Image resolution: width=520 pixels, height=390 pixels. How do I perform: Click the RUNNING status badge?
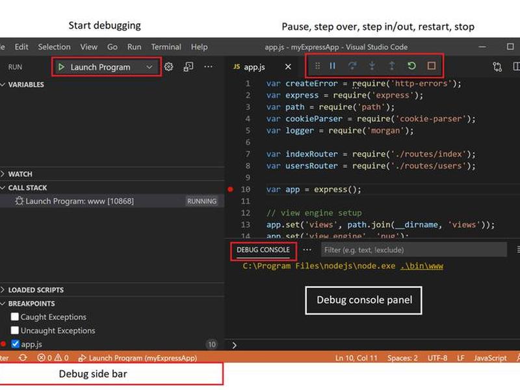point(201,201)
